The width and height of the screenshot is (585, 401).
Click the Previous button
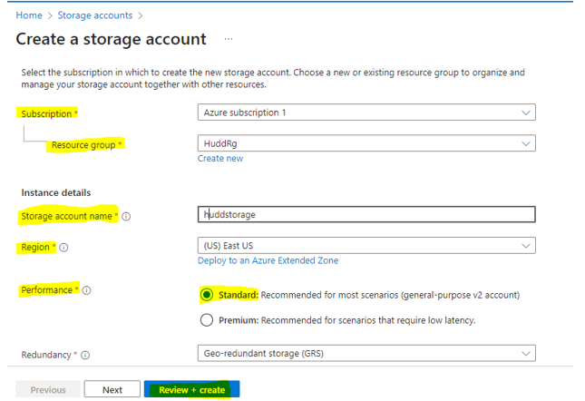(48, 389)
